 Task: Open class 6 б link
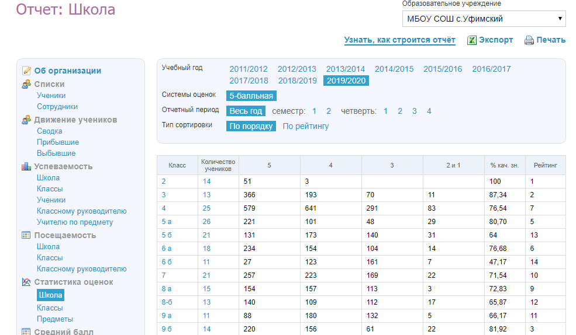tap(167, 262)
